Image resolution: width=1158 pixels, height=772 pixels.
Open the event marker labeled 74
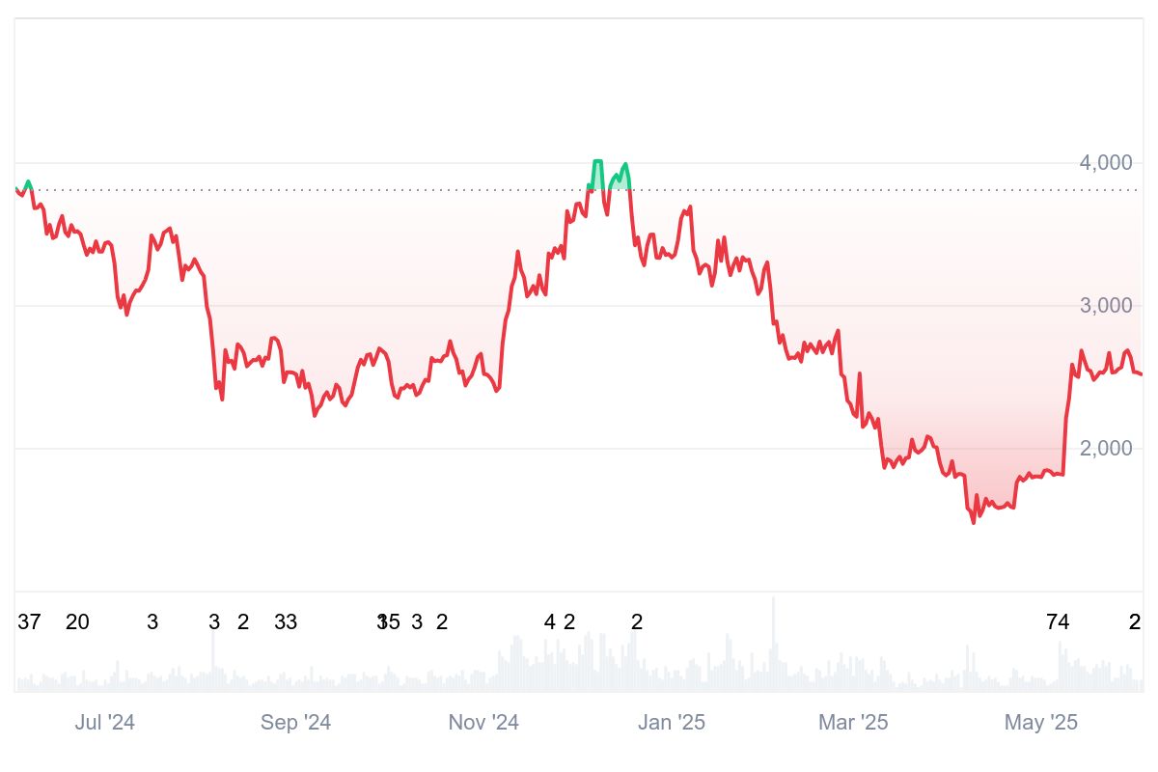tap(1058, 622)
